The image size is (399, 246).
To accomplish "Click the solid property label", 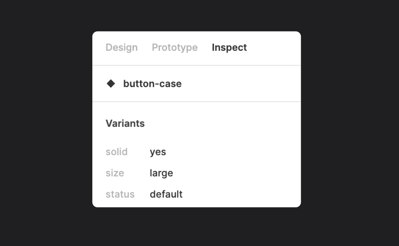I will 116,152.
